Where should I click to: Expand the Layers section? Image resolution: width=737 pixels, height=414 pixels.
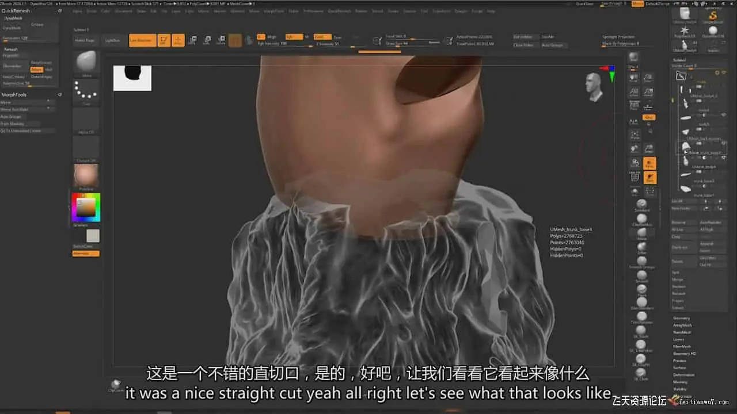coord(679,339)
